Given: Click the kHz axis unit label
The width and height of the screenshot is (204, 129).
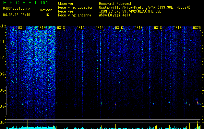Looking at the screenshot, I should click(3, 26).
